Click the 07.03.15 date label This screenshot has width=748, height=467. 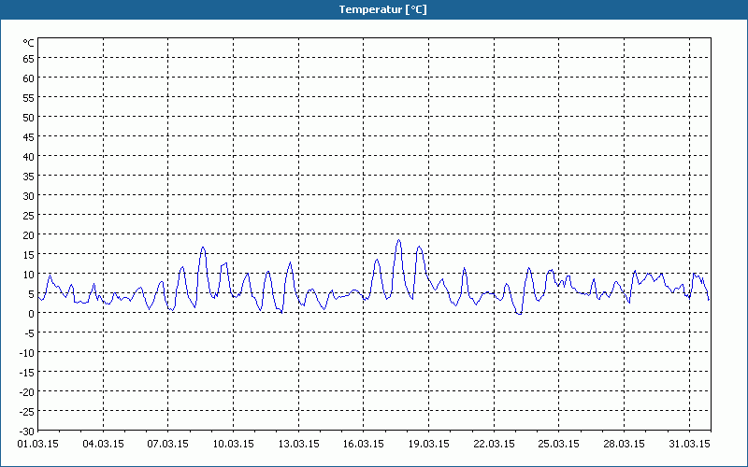pyautogui.click(x=168, y=444)
